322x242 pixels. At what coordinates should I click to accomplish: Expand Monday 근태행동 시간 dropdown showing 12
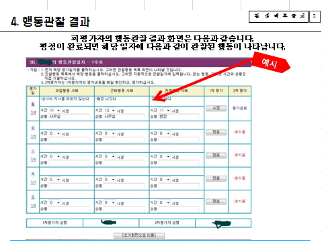(x=110, y=111)
